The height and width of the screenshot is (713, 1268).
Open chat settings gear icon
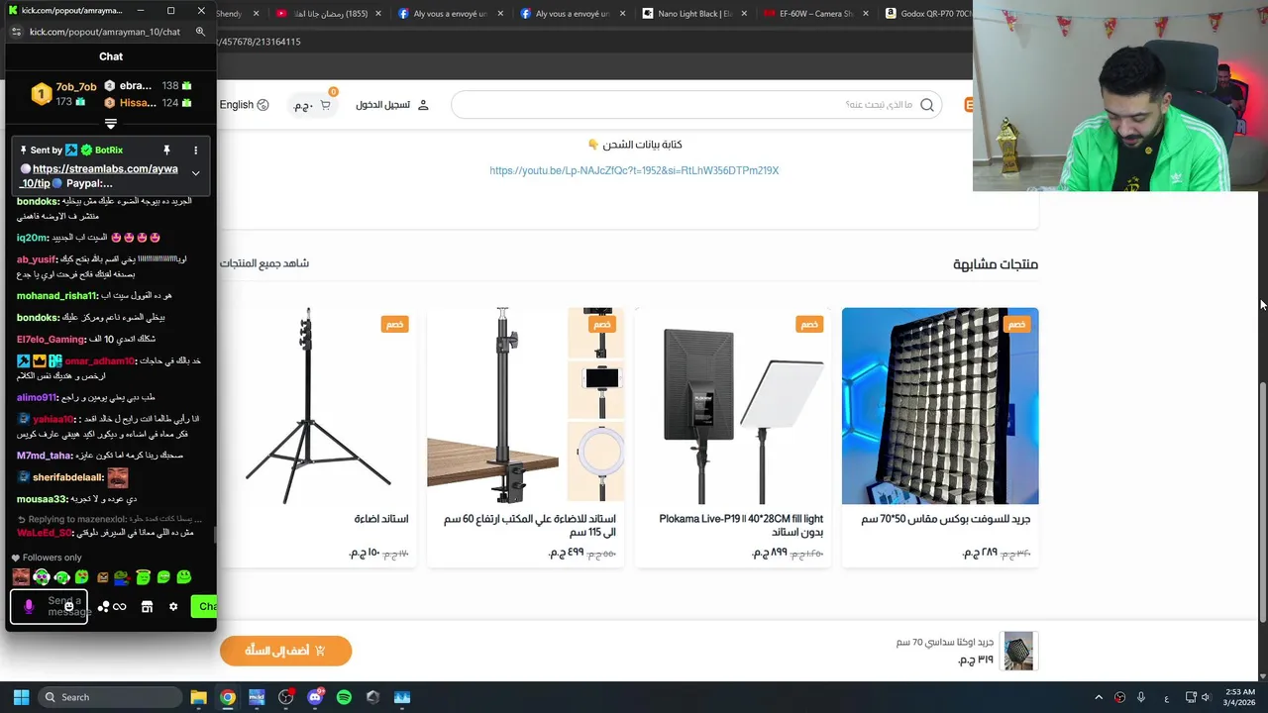(173, 606)
